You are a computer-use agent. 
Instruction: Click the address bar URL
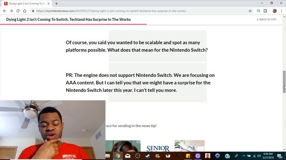[x=111, y=11]
